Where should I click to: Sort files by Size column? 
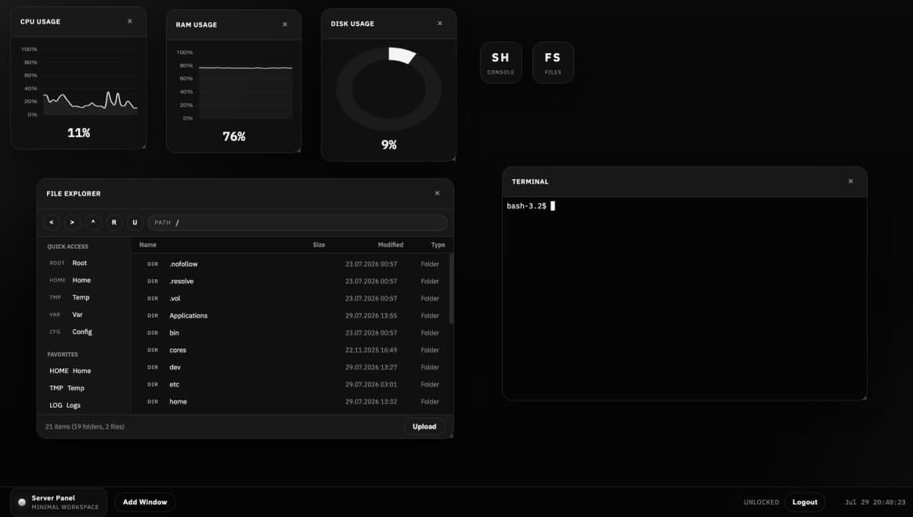(x=319, y=245)
